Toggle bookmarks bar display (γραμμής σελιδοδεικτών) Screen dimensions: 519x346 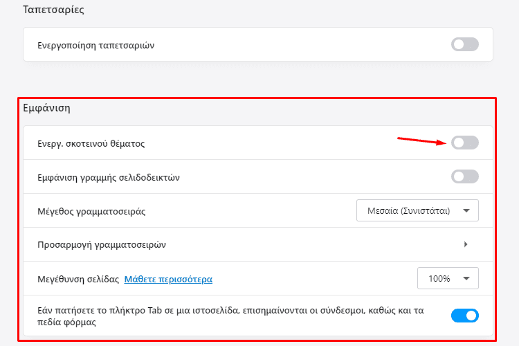tap(465, 176)
